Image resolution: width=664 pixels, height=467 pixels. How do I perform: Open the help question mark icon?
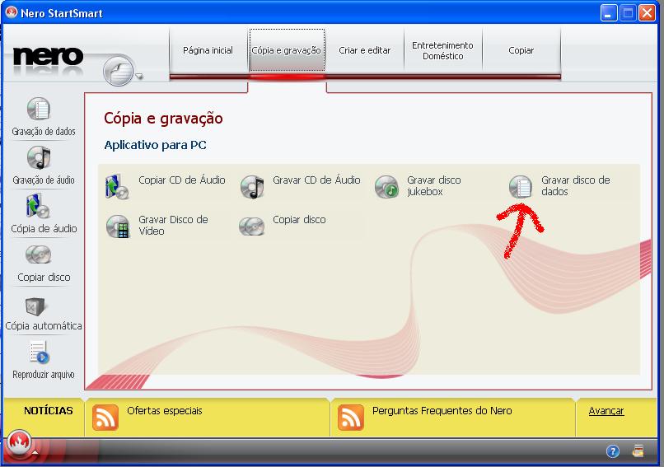click(613, 451)
